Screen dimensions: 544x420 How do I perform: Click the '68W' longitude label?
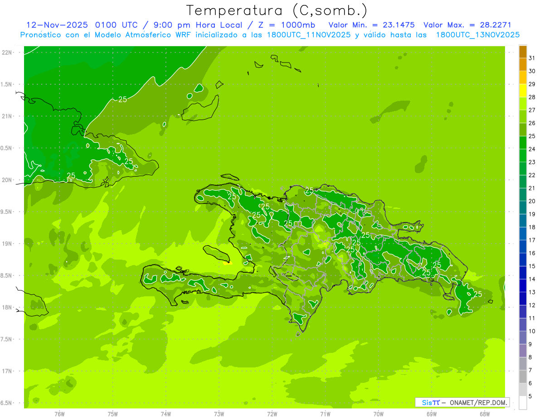485,414
